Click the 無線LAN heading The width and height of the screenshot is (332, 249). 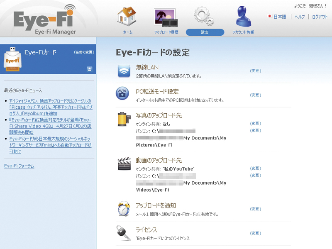(147, 67)
